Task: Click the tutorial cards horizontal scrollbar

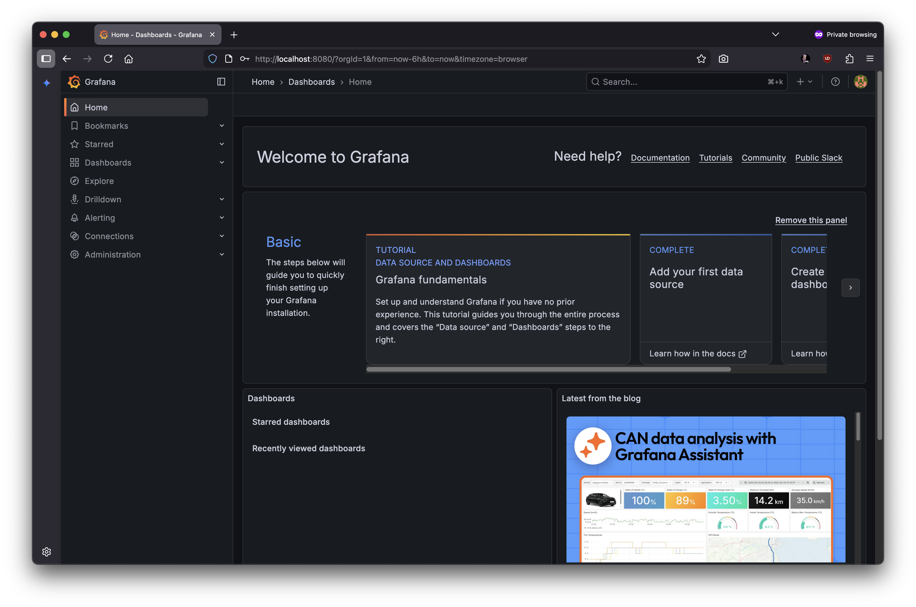Action: (548, 369)
